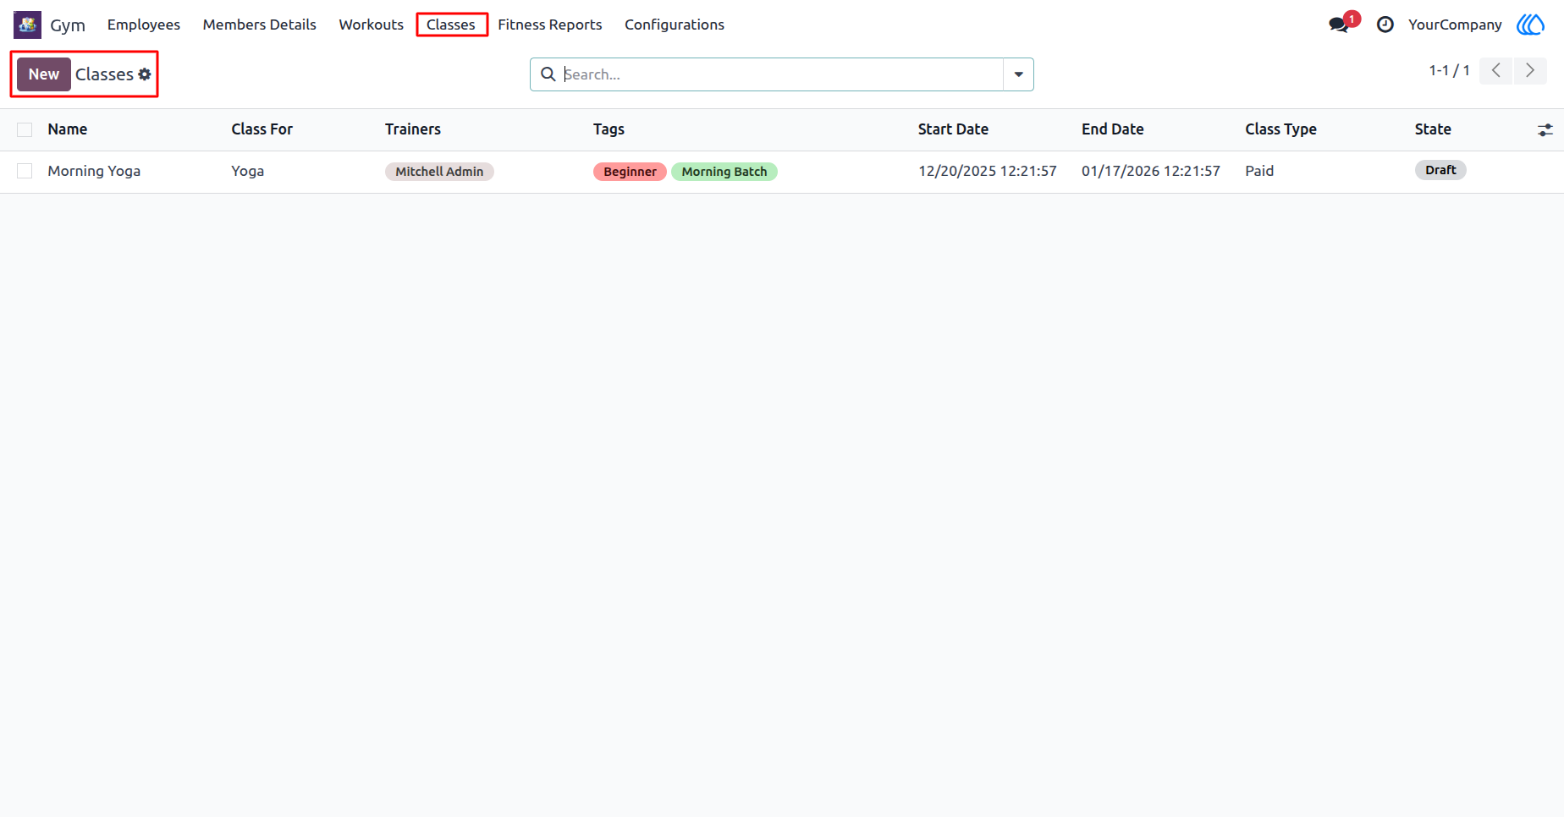The width and height of the screenshot is (1564, 817).
Task: Click the Beginner tag
Action: click(630, 172)
